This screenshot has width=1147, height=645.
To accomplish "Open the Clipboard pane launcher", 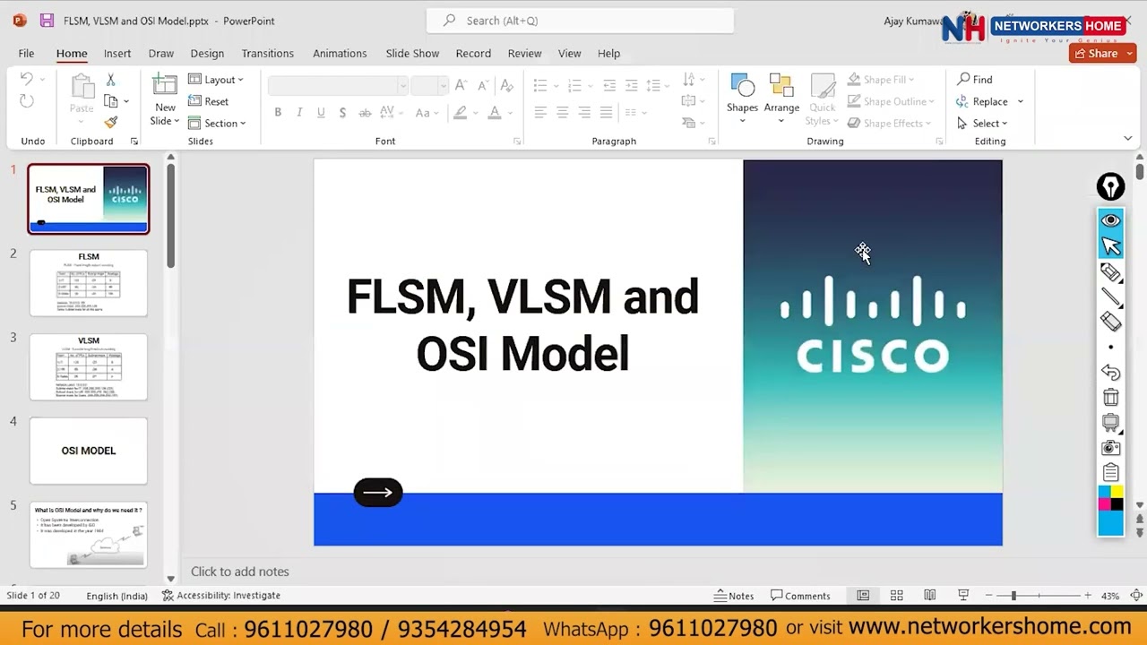I will pos(134,142).
